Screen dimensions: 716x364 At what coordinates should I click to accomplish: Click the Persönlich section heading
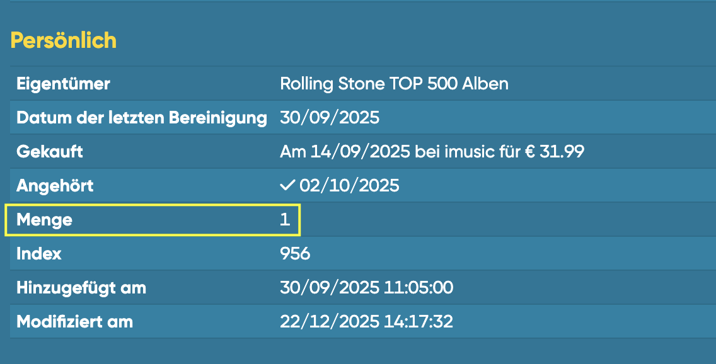(x=63, y=40)
